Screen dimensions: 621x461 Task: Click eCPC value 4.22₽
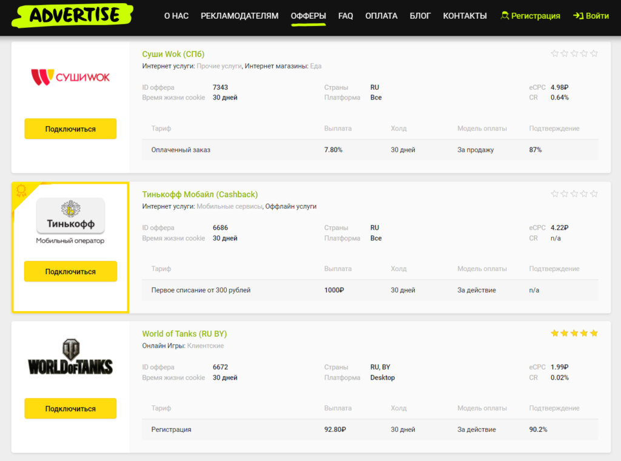(x=559, y=227)
